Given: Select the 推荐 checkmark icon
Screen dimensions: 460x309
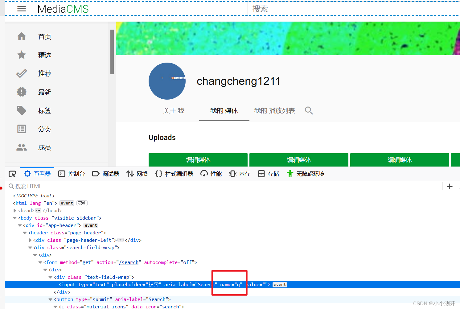Looking at the screenshot, I should click(x=22, y=73).
